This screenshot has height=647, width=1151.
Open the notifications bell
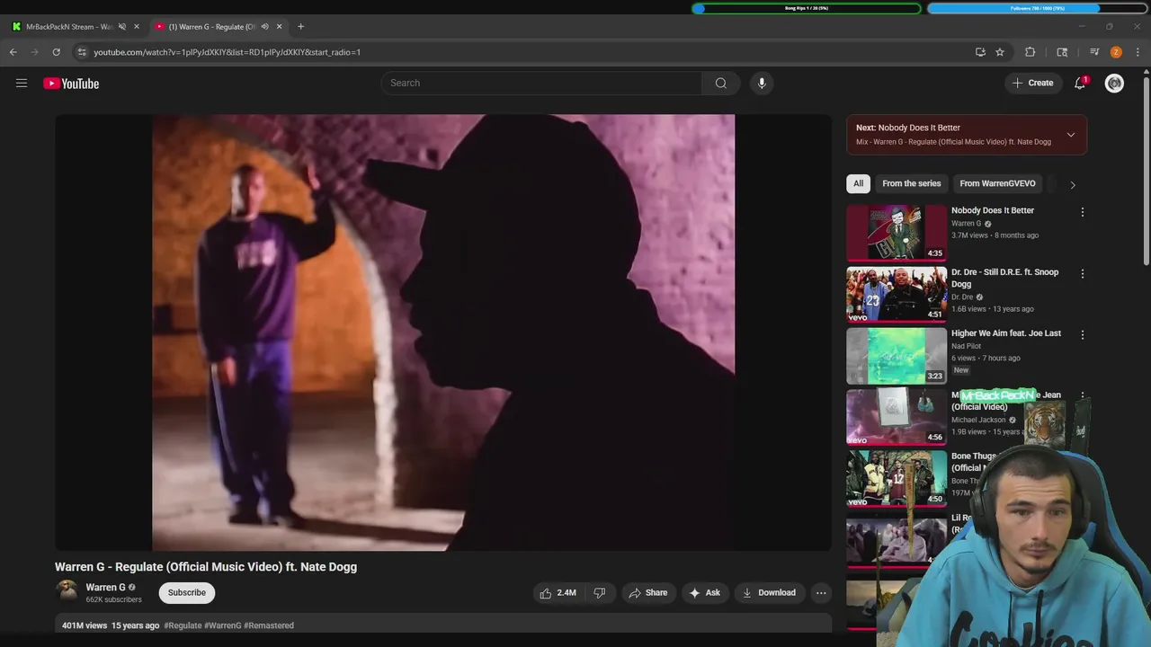click(x=1080, y=83)
